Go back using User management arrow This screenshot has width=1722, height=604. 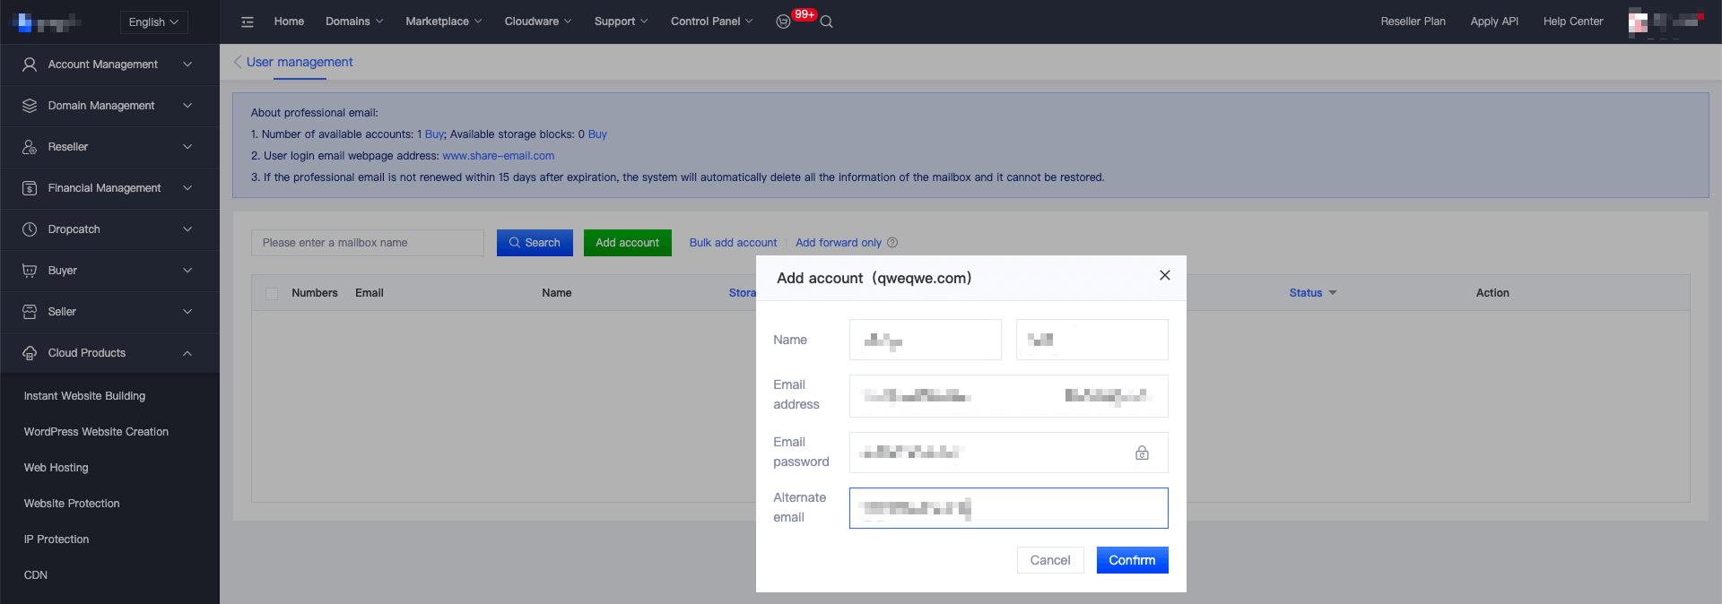238,62
